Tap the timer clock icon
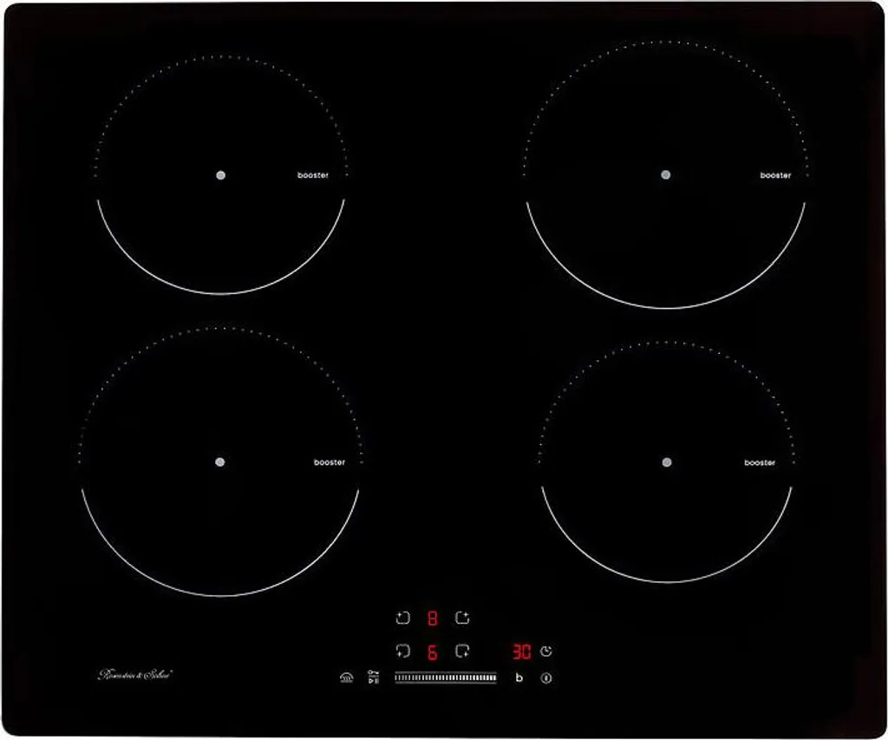 [546, 651]
